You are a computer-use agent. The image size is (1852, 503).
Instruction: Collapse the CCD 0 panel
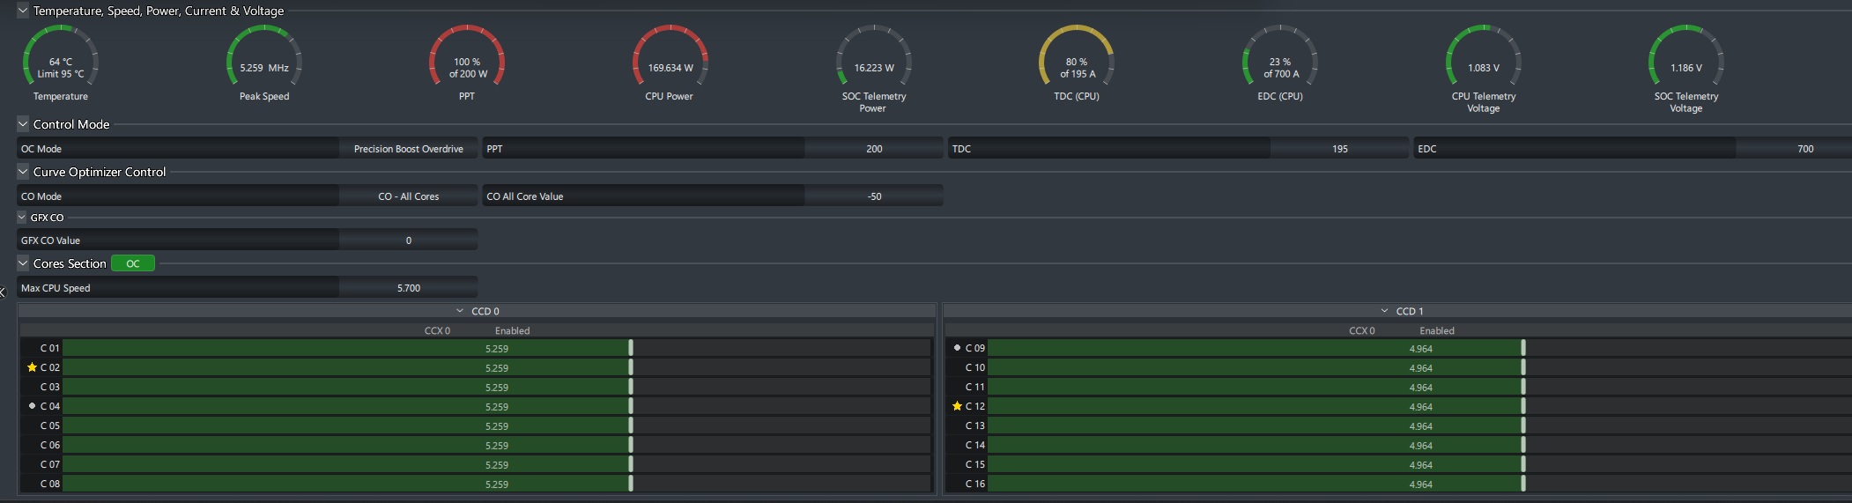[x=460, y=311]
